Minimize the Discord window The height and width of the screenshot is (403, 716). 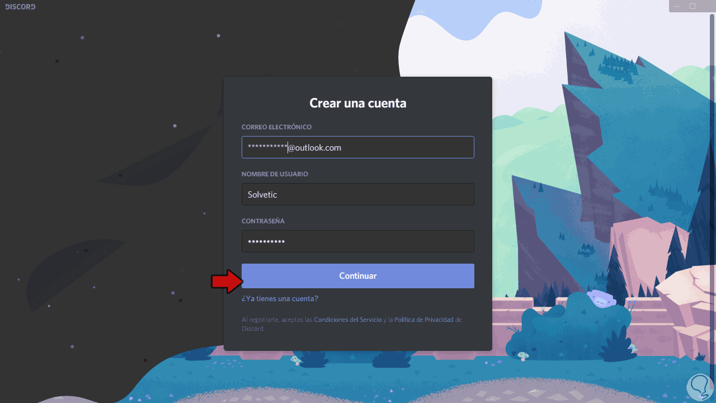[677, 6]
